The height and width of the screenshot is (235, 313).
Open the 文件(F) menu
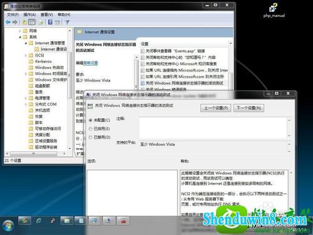[x=13, y=14]
